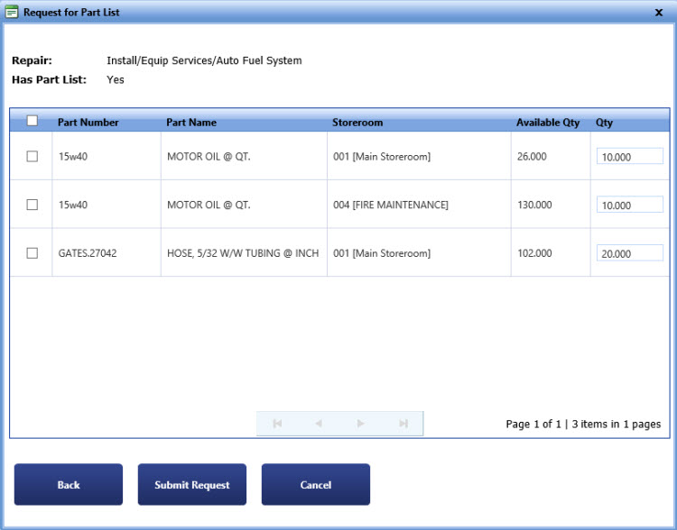Go to next page of results
Screen dimensions: 677x530
[361, 424]
